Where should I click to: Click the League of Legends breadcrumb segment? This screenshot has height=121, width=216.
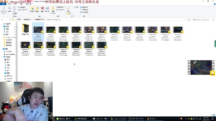pyautogui.click(x=53, y=19)
